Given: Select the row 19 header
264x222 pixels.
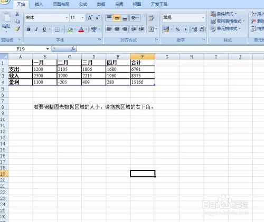Looking at the screenshot, I should [4, 174].
